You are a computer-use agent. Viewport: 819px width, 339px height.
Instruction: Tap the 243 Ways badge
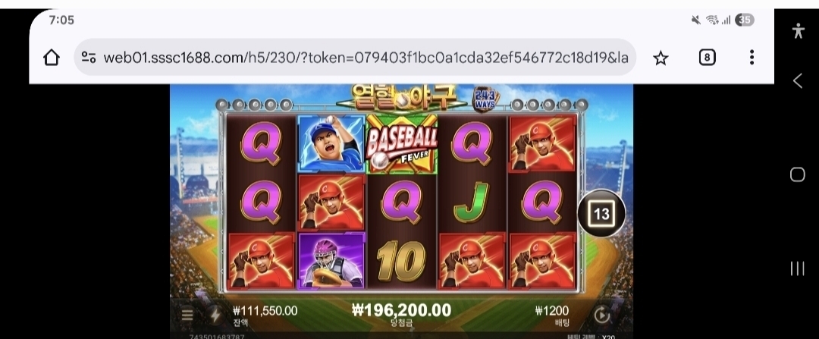click(485, 99)
